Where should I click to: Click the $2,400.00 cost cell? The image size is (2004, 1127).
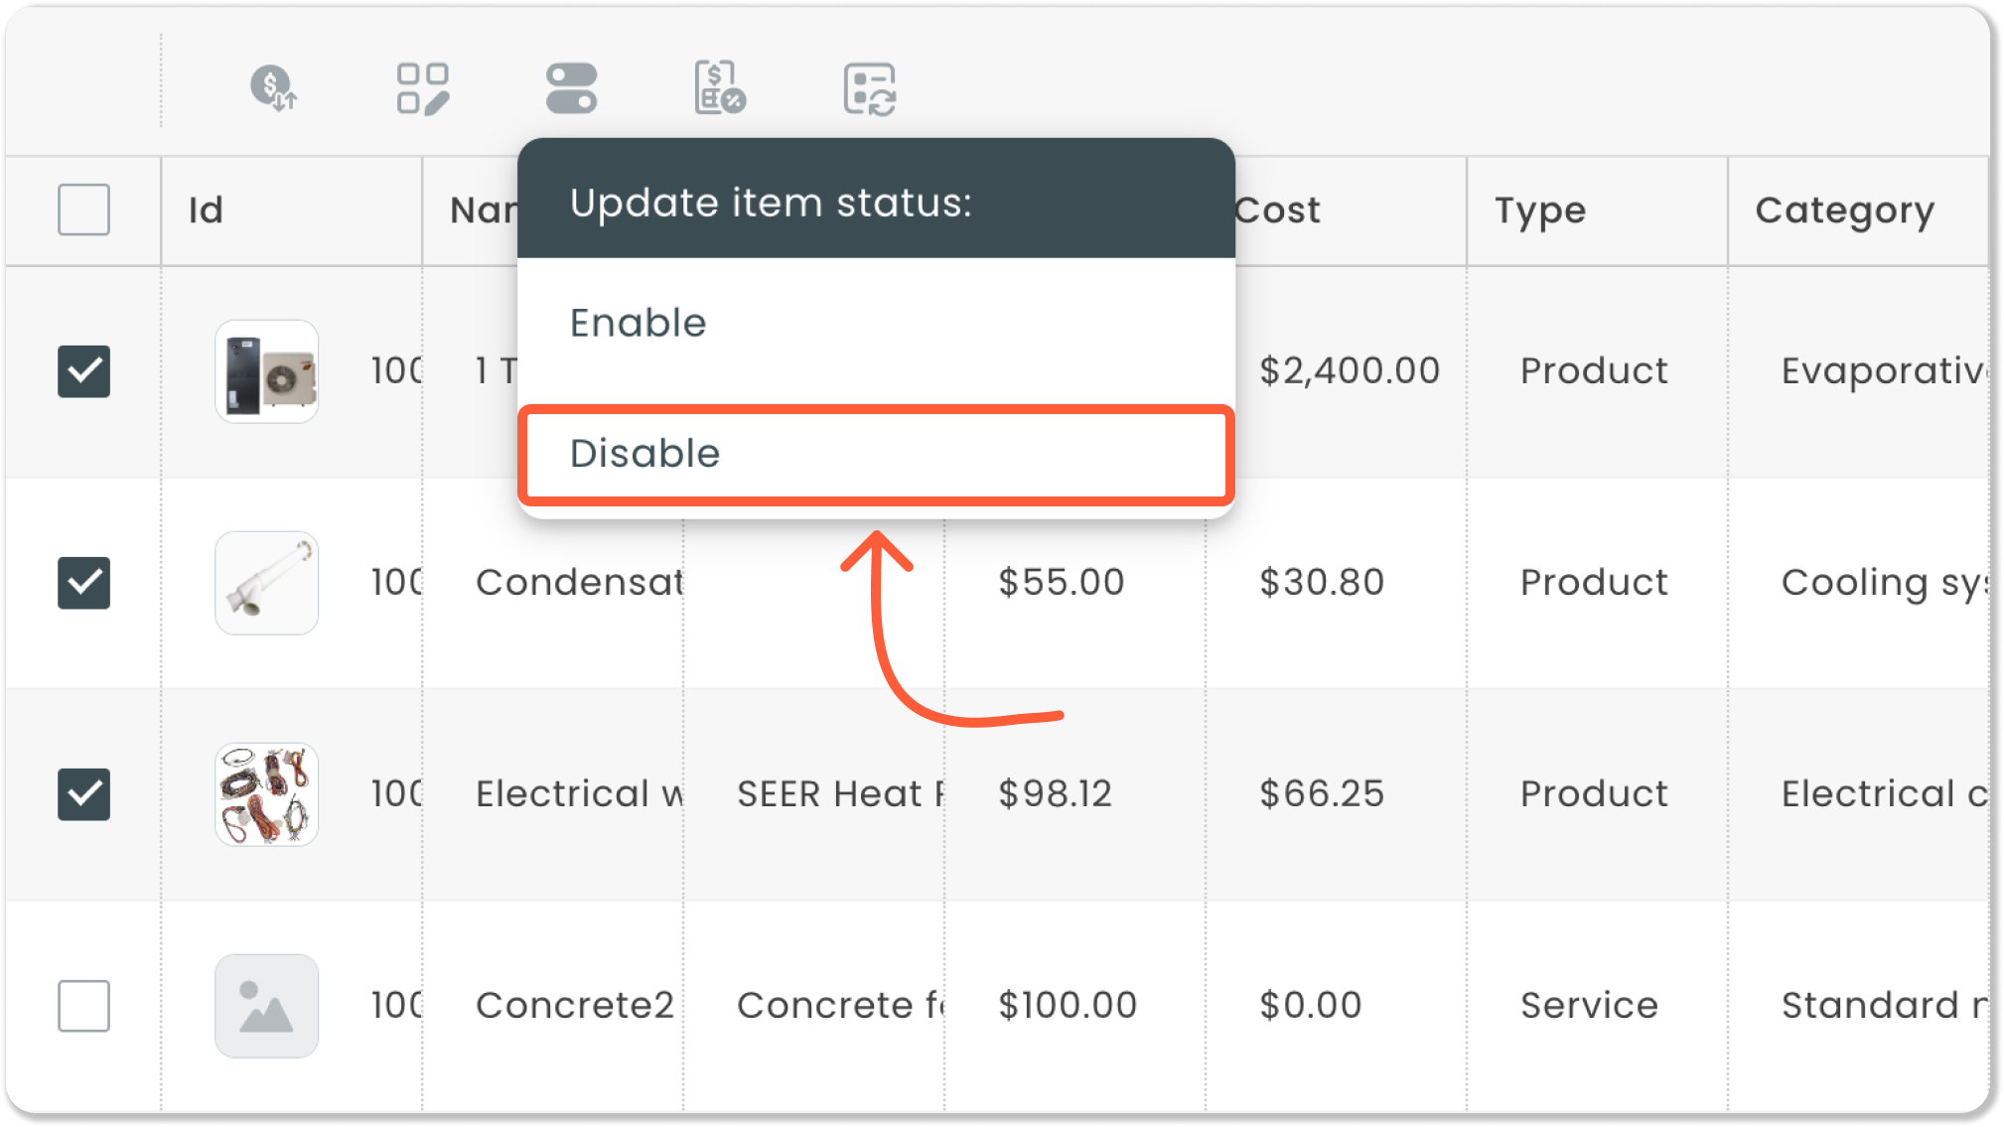(1350, 371)
